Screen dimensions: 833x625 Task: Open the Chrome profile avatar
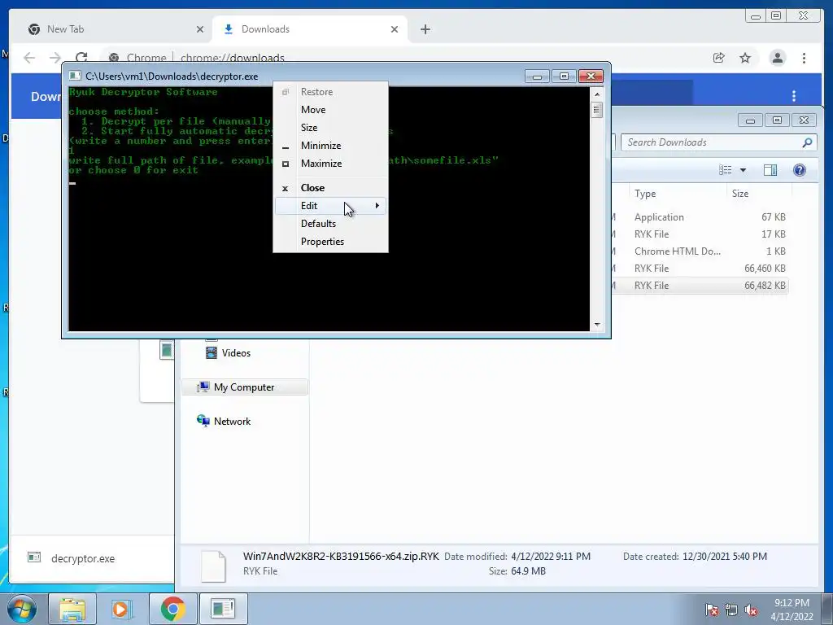pyautogui.click(x=777, y=58)
